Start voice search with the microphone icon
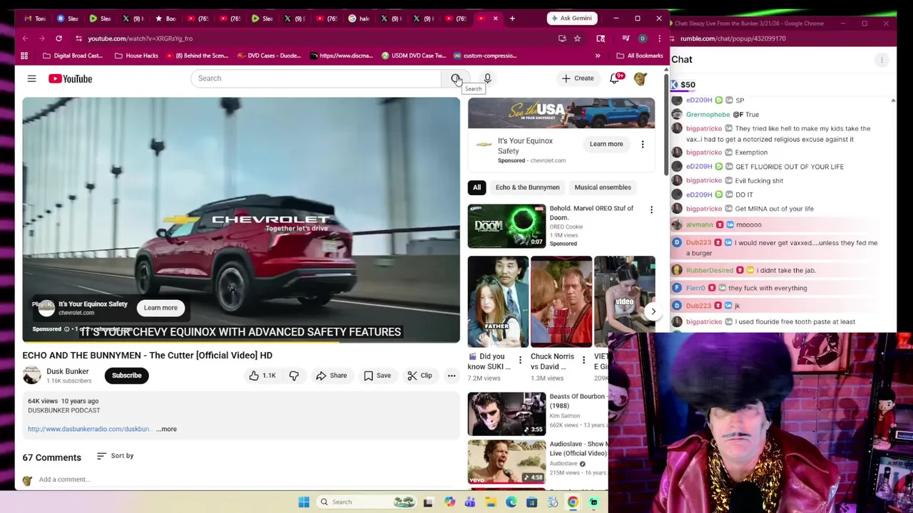 click(x=487, y=78)
